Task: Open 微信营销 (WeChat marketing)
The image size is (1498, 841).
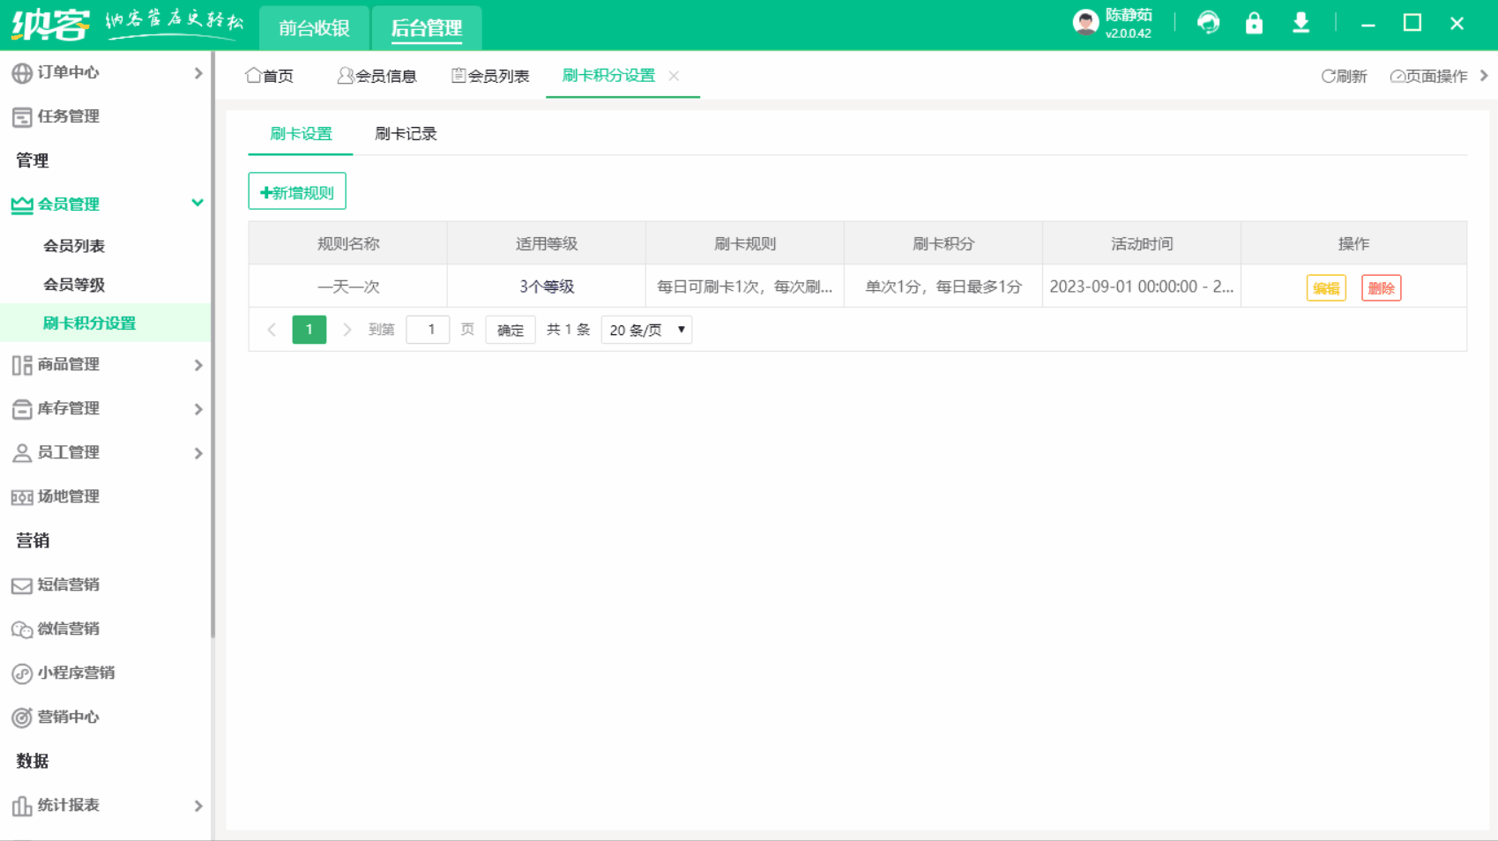Action: 67,629
